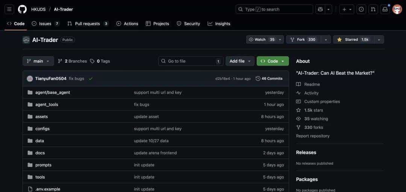
Task: Open your pull requests icon in header
Action: pyautogui.click(x=373, y=9)
